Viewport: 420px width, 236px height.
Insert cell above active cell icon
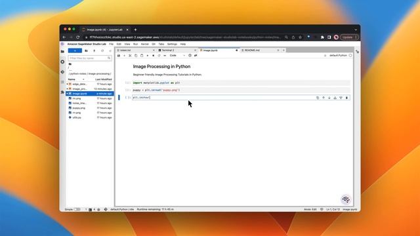tap(335, 98)
